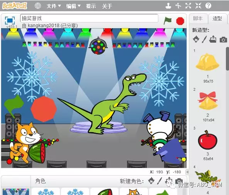The width and height of the screenshot is (229, 195).
Task: Select the Duplicate stamp tool
Action: pyautogui.click(x=168, y=6)
